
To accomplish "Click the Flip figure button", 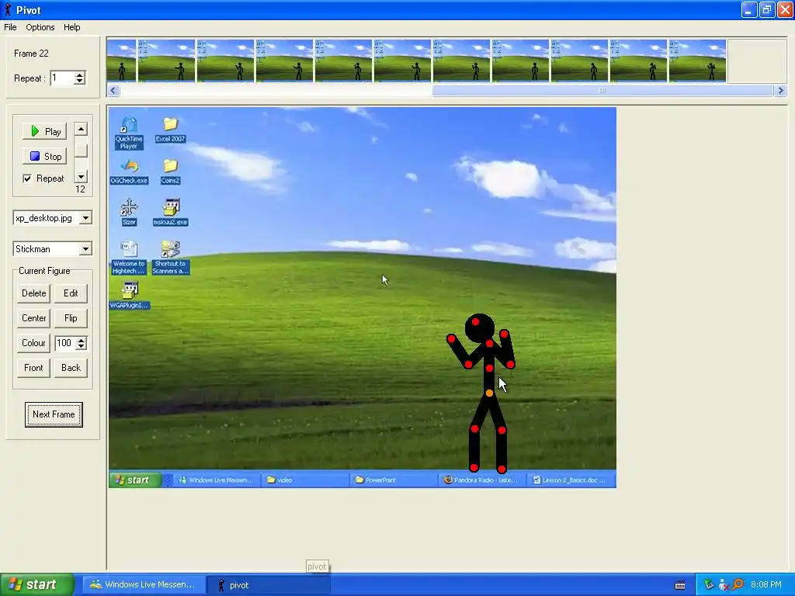I will (x=71, y=318).
